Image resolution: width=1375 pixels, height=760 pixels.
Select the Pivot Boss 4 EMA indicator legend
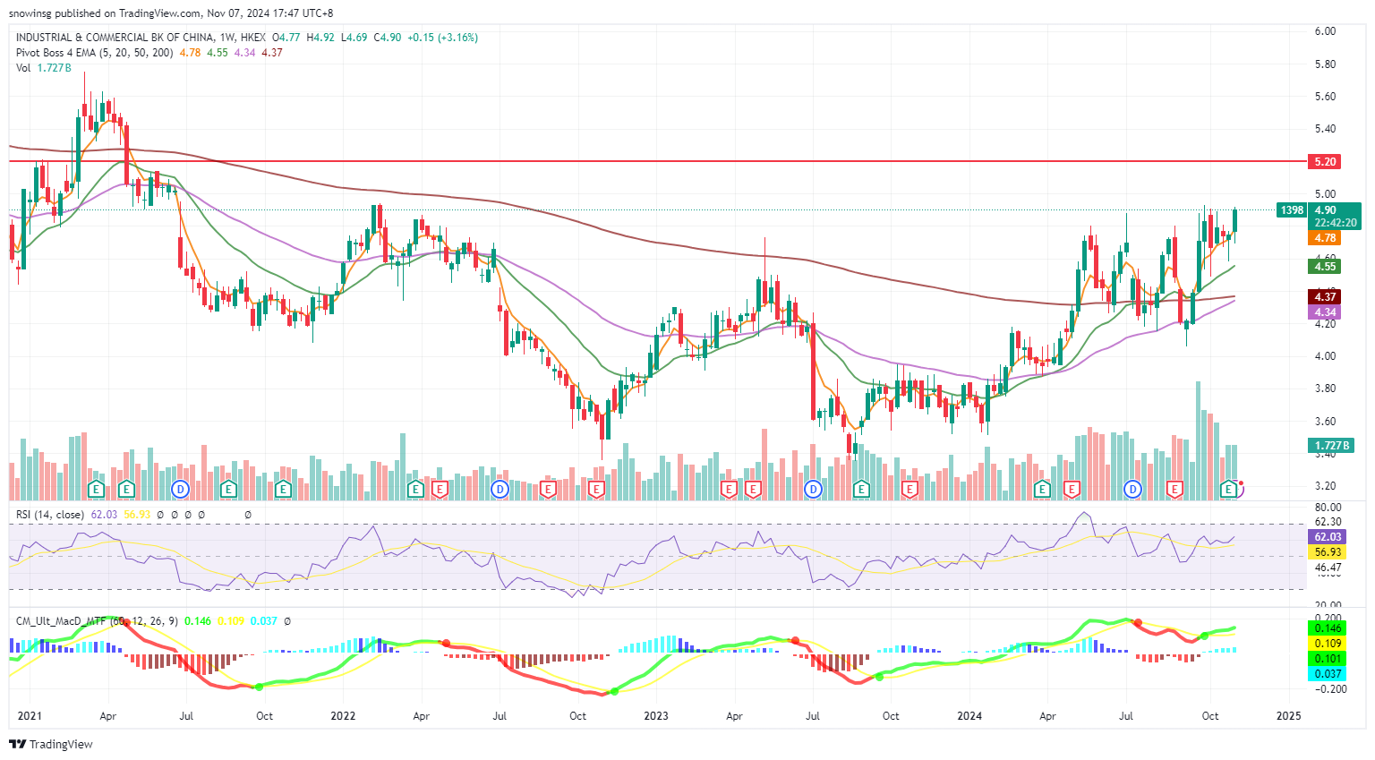point(94,53)
